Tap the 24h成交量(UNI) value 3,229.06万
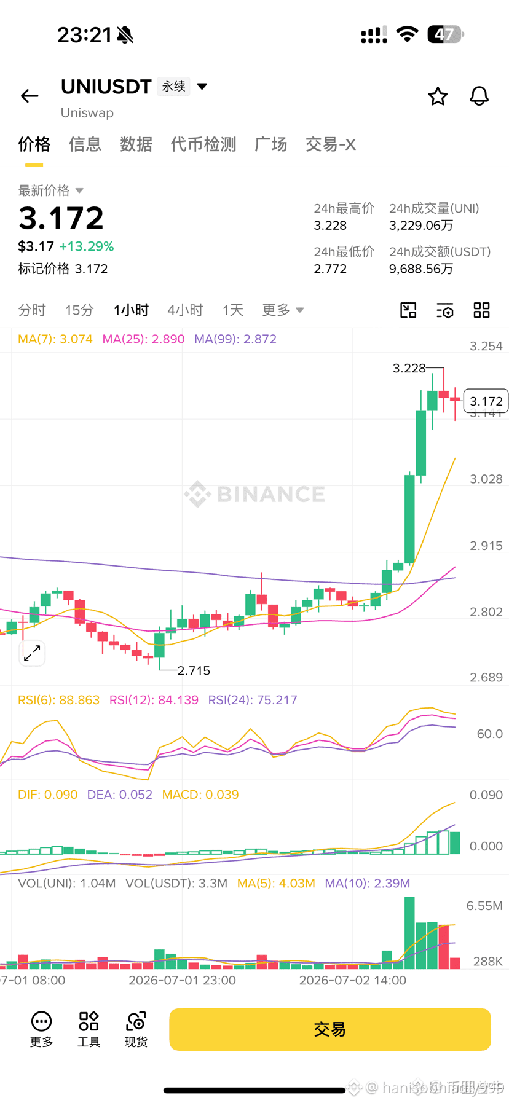Viewport: 509px width, 1103px height. click(421, 226)
